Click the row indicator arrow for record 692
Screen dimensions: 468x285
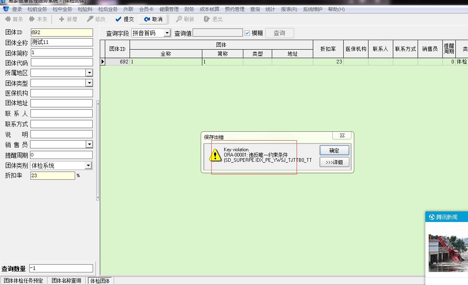pyautogui.click(x=103, y=61)
